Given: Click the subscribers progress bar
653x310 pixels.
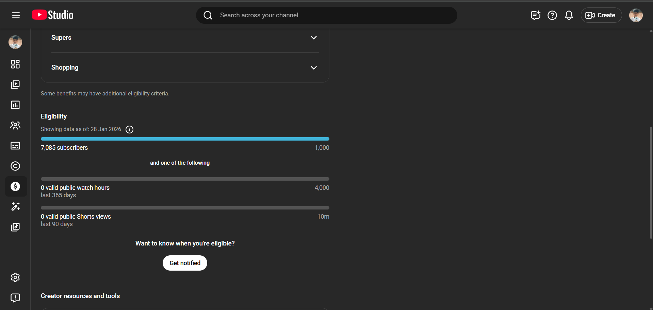Looking at the screenshot, I should point(185,139).
